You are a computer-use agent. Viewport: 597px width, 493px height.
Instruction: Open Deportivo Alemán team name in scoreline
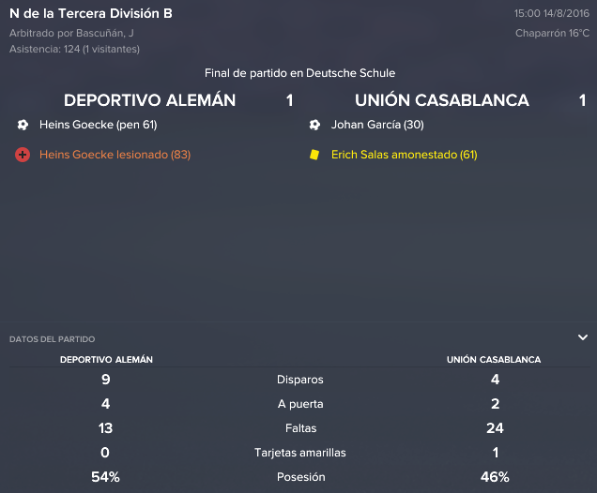149,100
